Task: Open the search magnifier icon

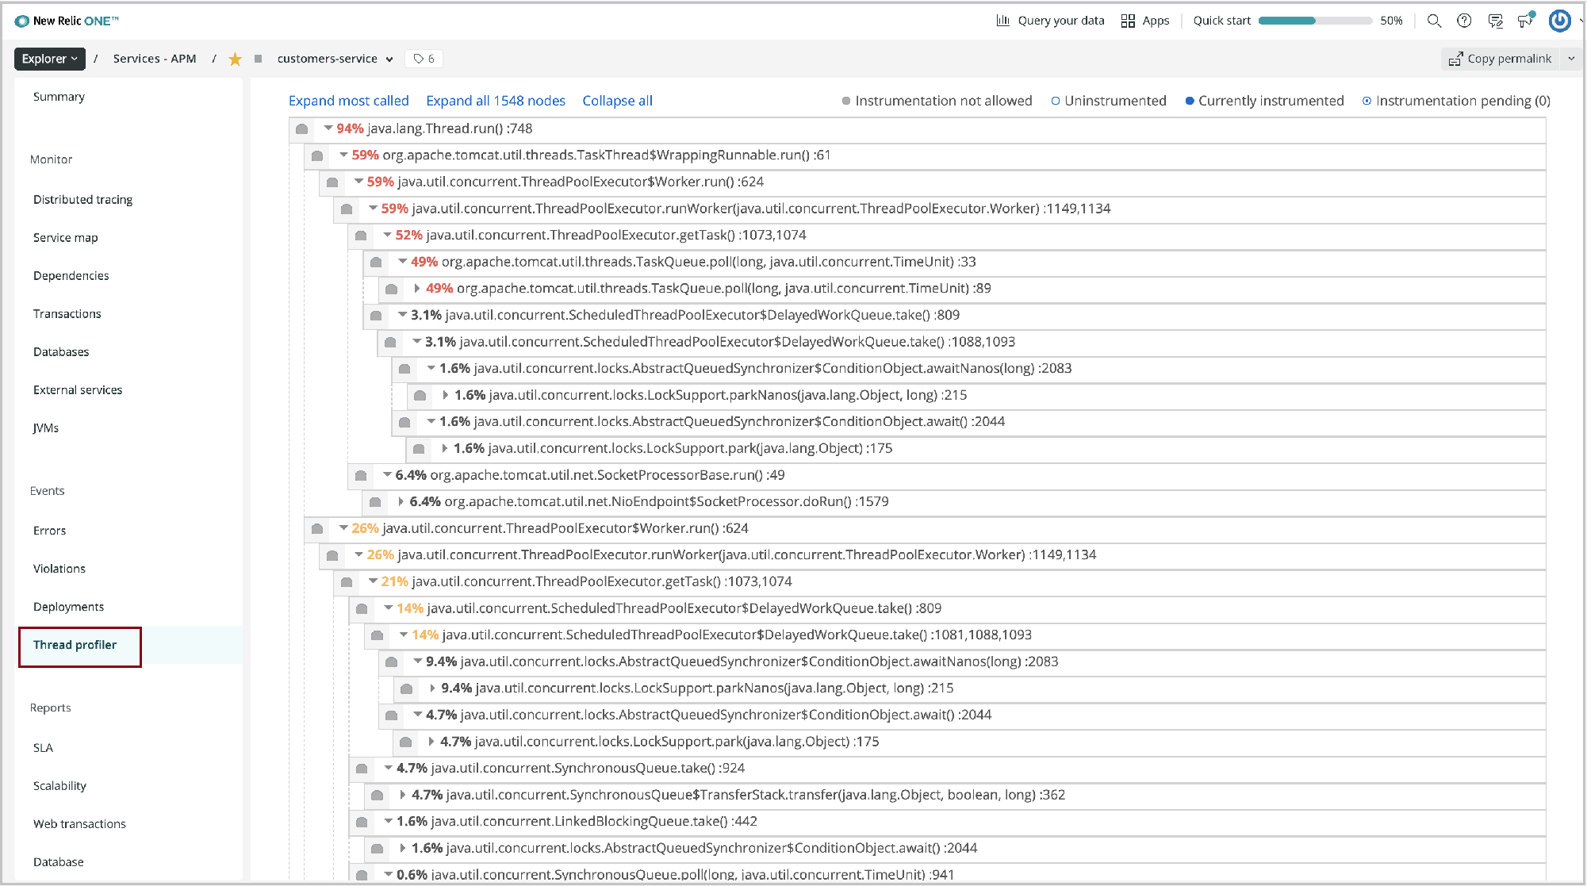Action: (1434, 21)
